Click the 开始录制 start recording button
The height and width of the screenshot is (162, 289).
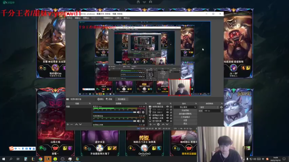[185, 111]
